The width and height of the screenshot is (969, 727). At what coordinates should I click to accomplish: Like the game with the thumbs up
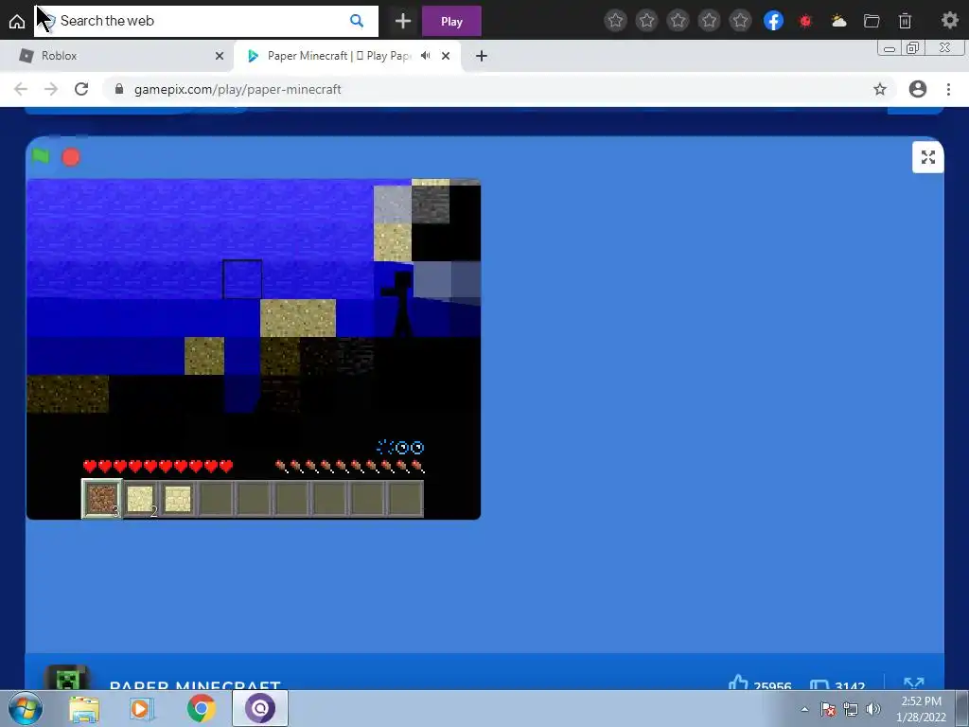(x=738, y=683)
